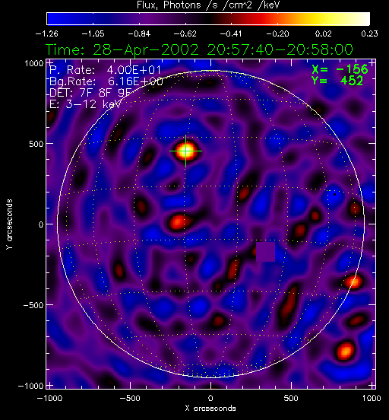This screenshot has height=420, width=389.
Task: Click the X arcseconds axis title
Action: (x=210, y=409)
